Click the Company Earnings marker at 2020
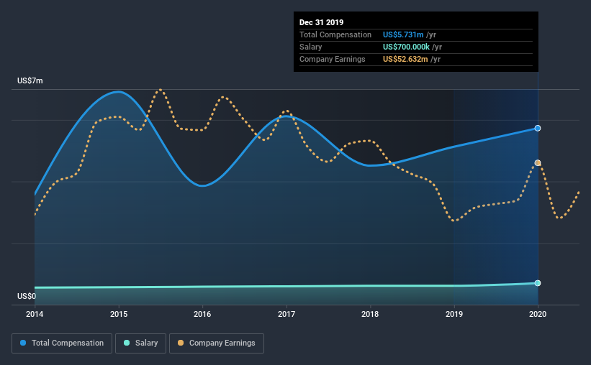Image resolution: width=591 pixels, height=365 pixels. pos(538,163)
